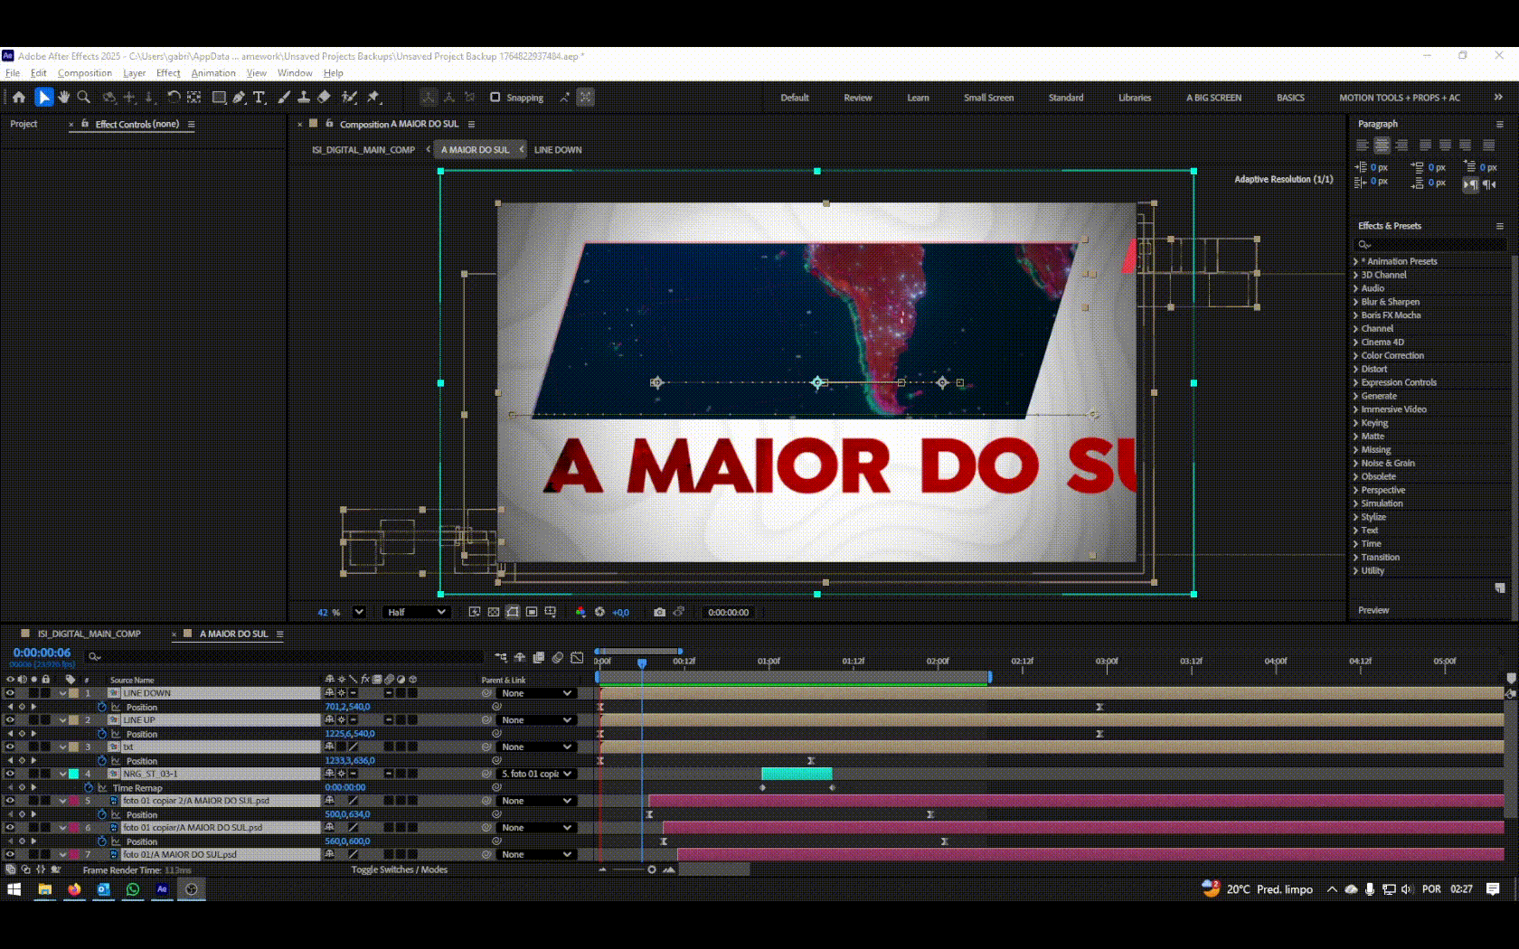Open the Composition menu

(85, 73)
